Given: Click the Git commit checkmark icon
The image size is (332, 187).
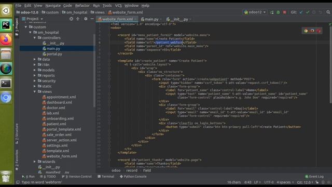Looking at the screenshot, I should [x=308, y=12].
